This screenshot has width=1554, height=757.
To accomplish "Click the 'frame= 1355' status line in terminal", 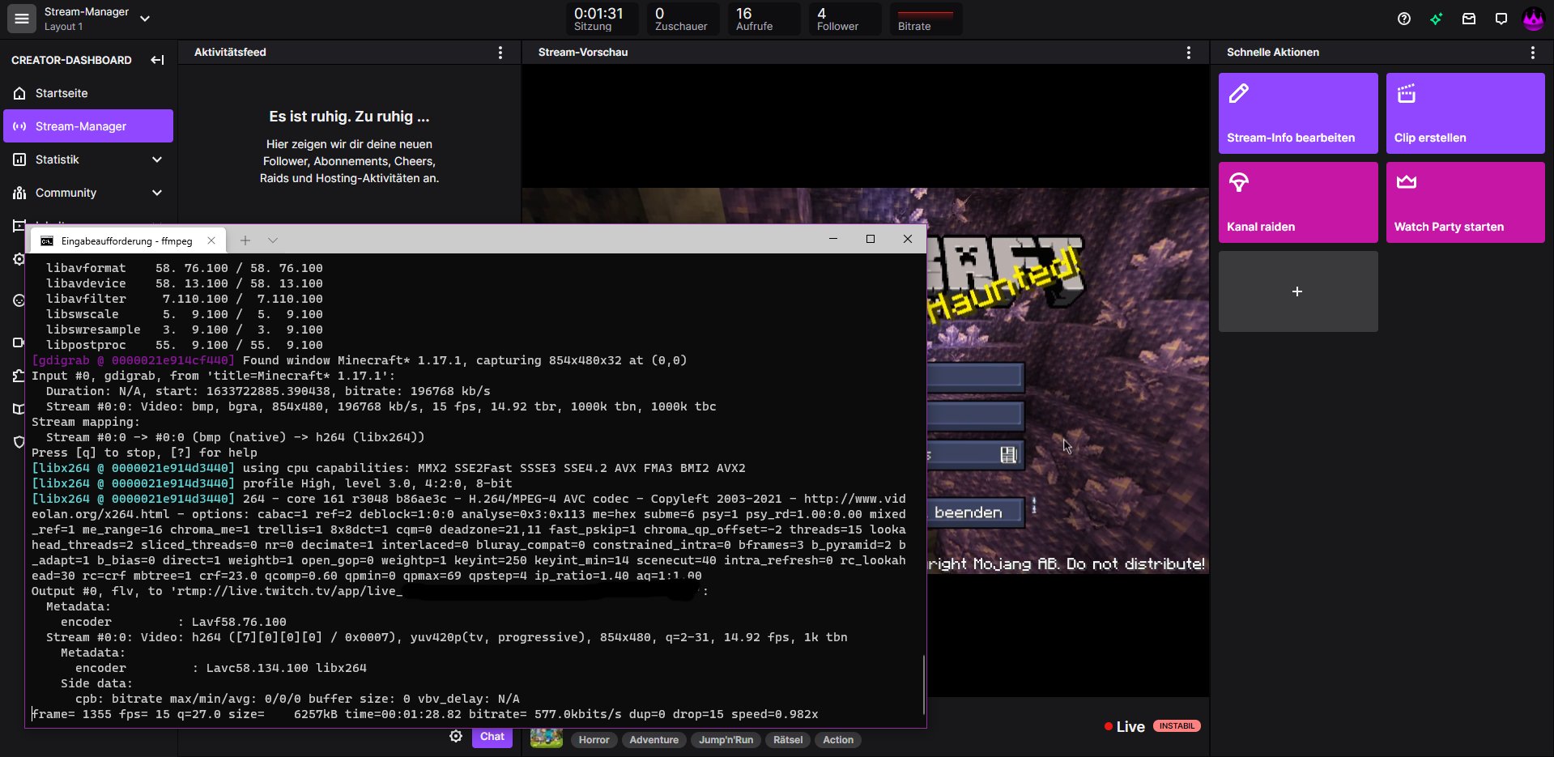I will tap(425, 714).
